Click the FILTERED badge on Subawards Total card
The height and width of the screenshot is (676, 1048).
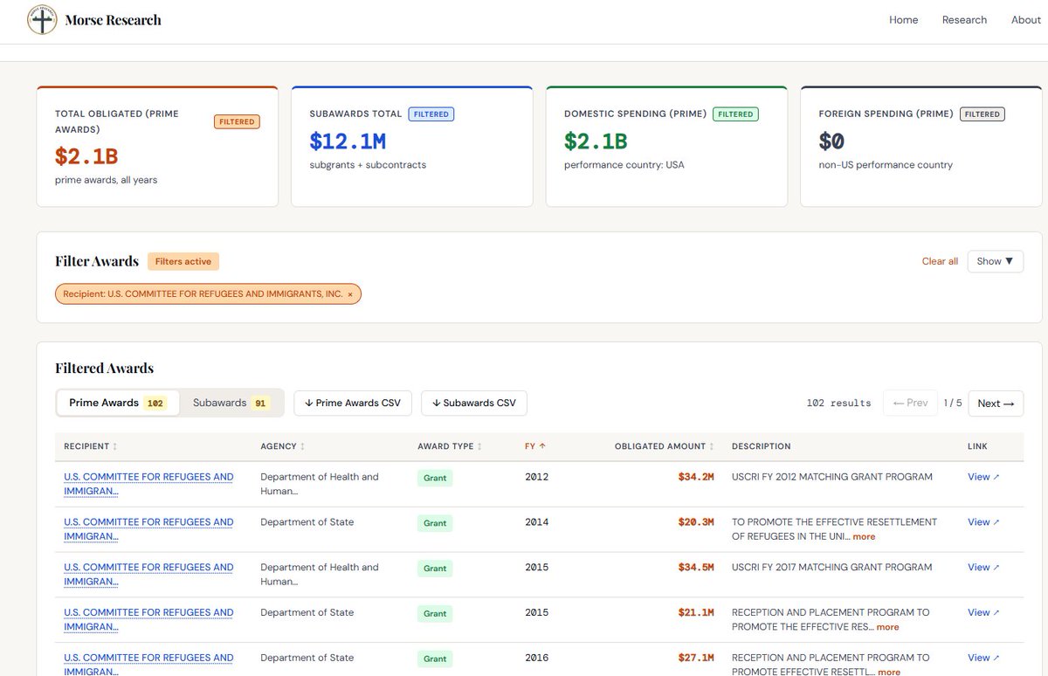point(431,114)
